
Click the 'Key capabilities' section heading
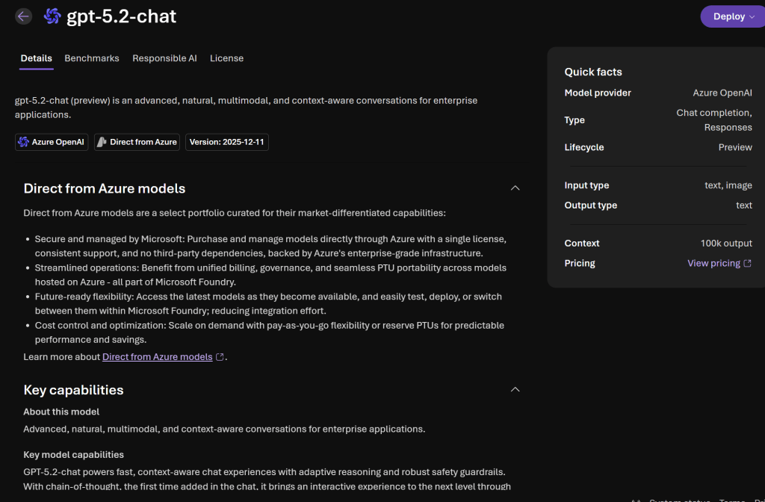tap(73, 390)
